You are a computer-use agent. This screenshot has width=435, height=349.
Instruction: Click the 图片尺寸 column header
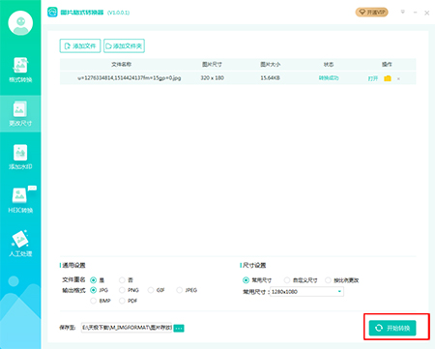[x=212, y=65]
